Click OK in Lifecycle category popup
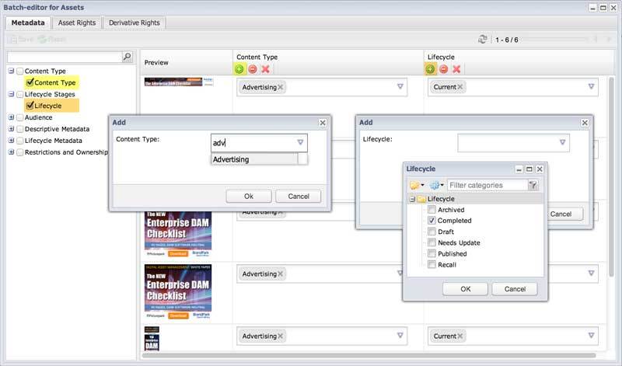The height and width of the screenshot is (366, 622). (465, 289)
